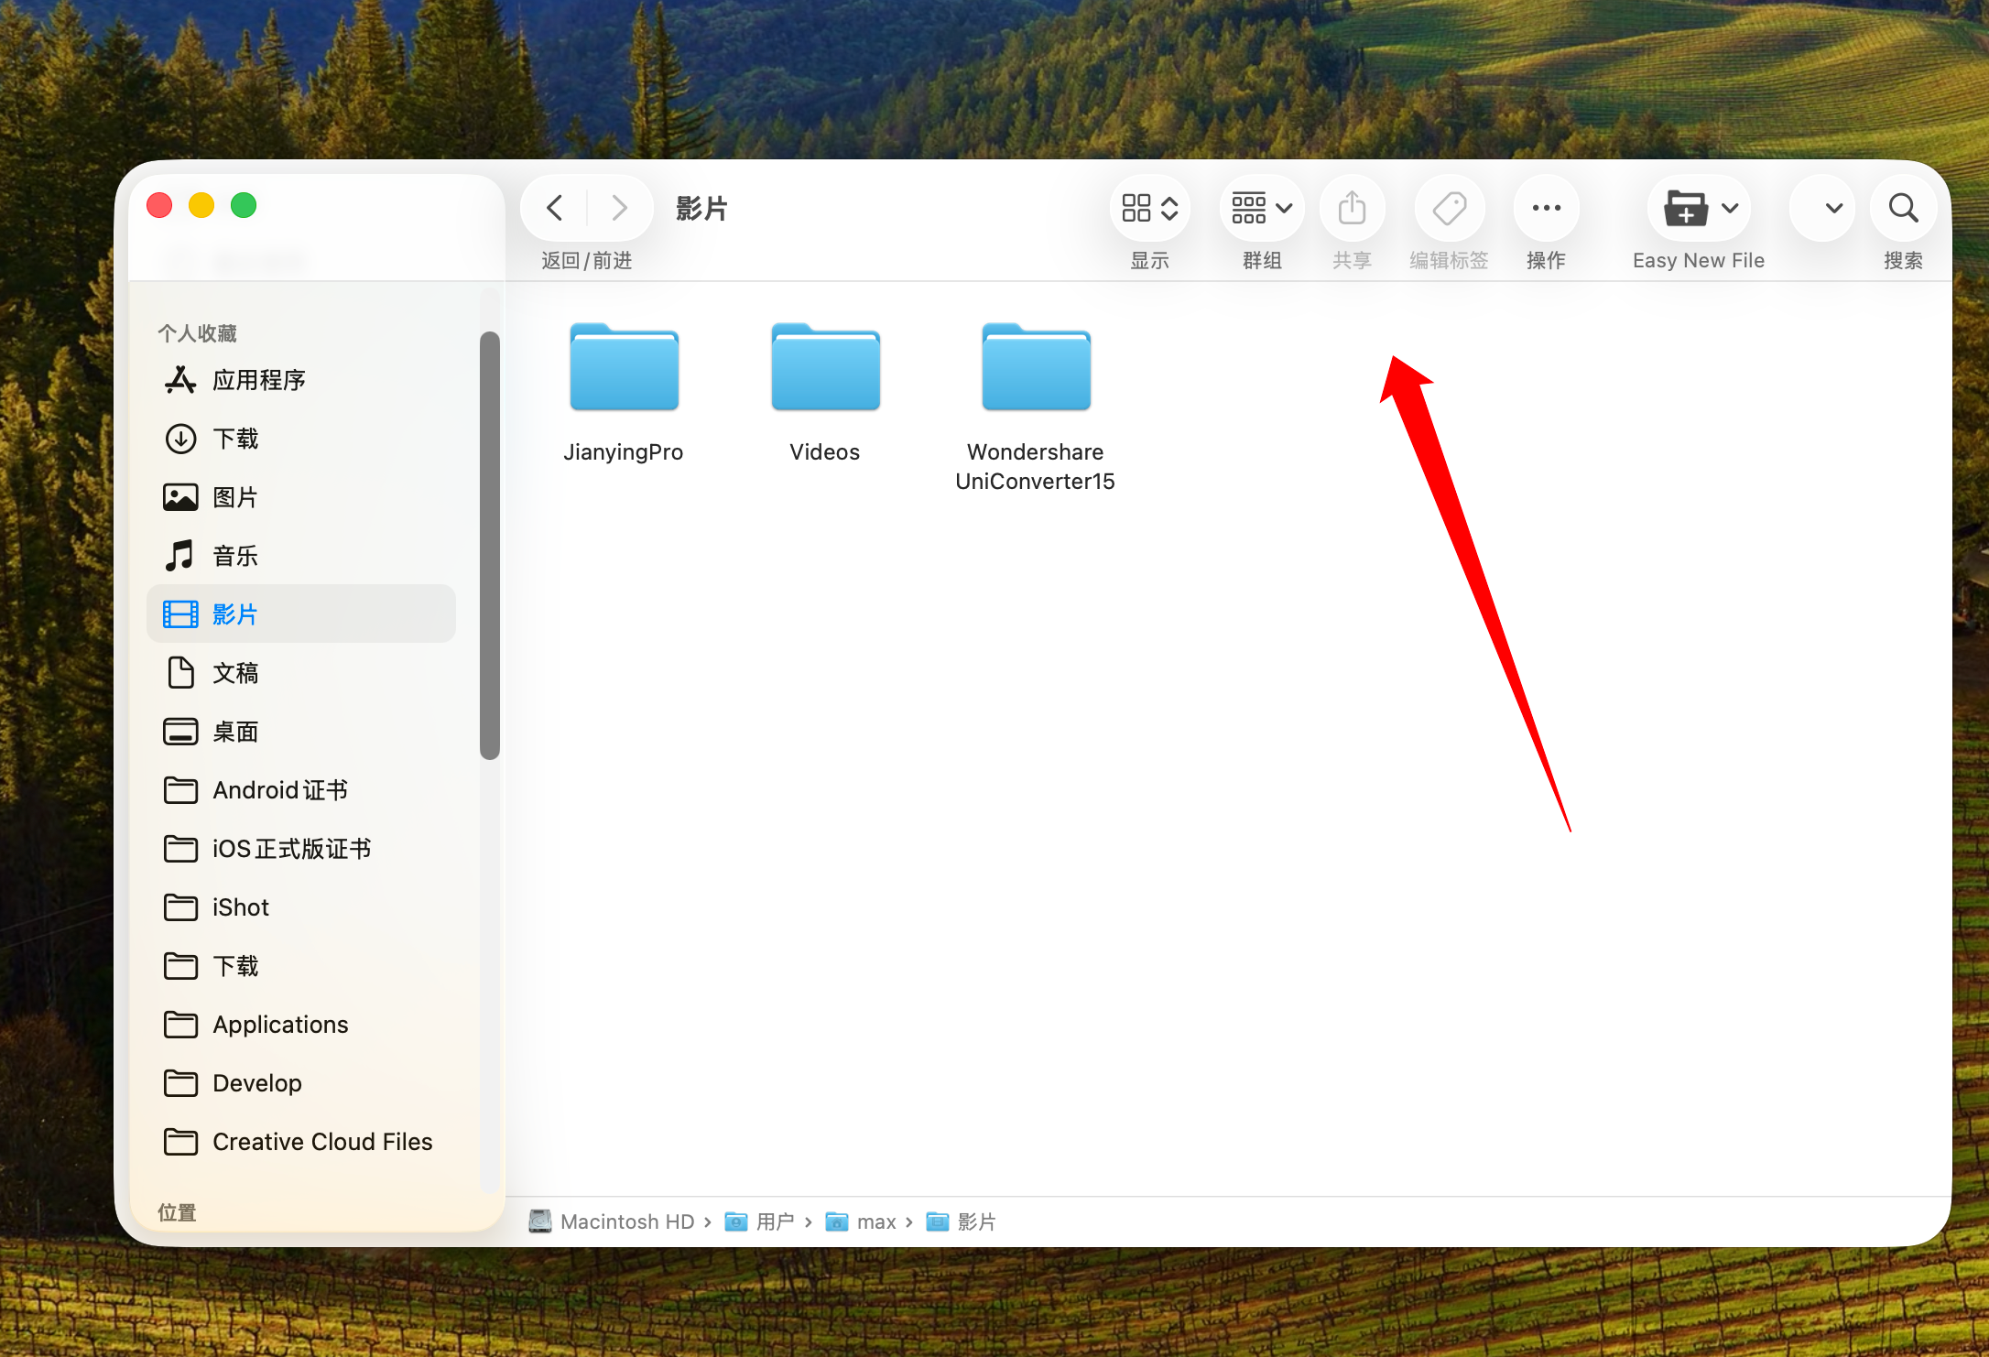
Task: Select Applications in sidebar favorites
Action: click(280, 1025)
